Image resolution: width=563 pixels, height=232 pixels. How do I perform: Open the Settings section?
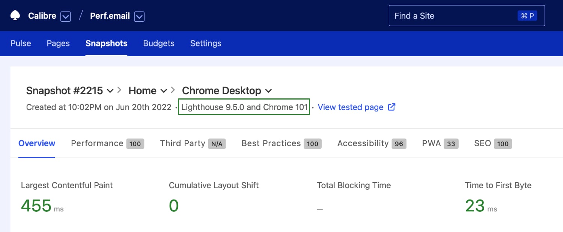click(205, 43)
